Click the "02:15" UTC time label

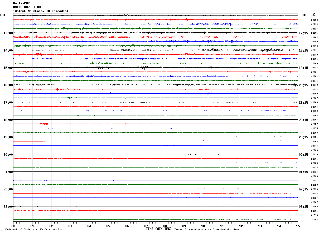[x=303, y=189]
